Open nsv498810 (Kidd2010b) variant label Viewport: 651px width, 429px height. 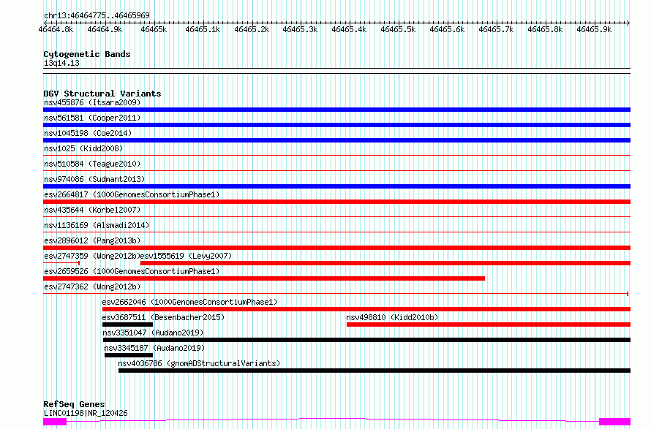pyautogui.click(x=392, y=317)
